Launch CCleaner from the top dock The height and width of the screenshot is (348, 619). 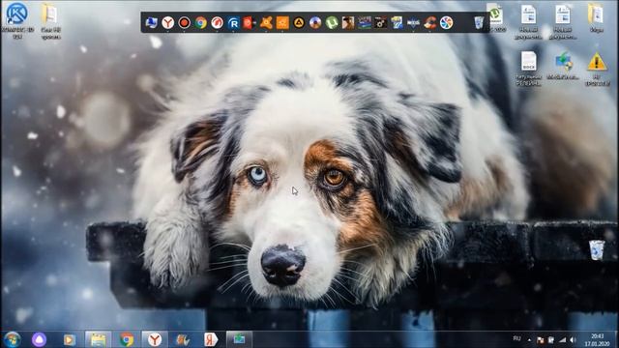point(429,22)
